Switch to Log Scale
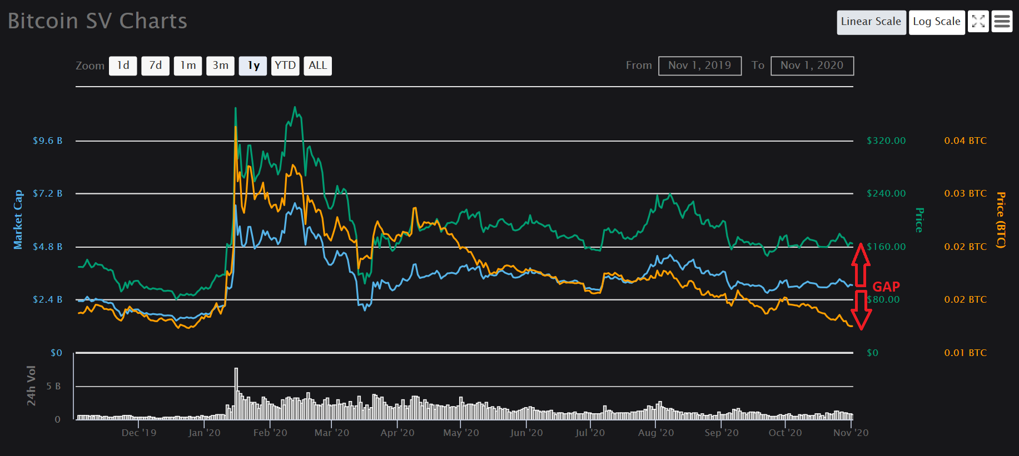 click(937, 22)
